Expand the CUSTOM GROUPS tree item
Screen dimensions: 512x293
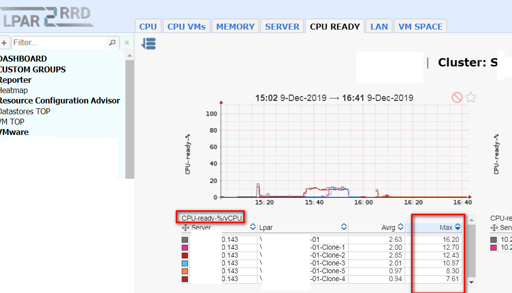tap(33, 69)
